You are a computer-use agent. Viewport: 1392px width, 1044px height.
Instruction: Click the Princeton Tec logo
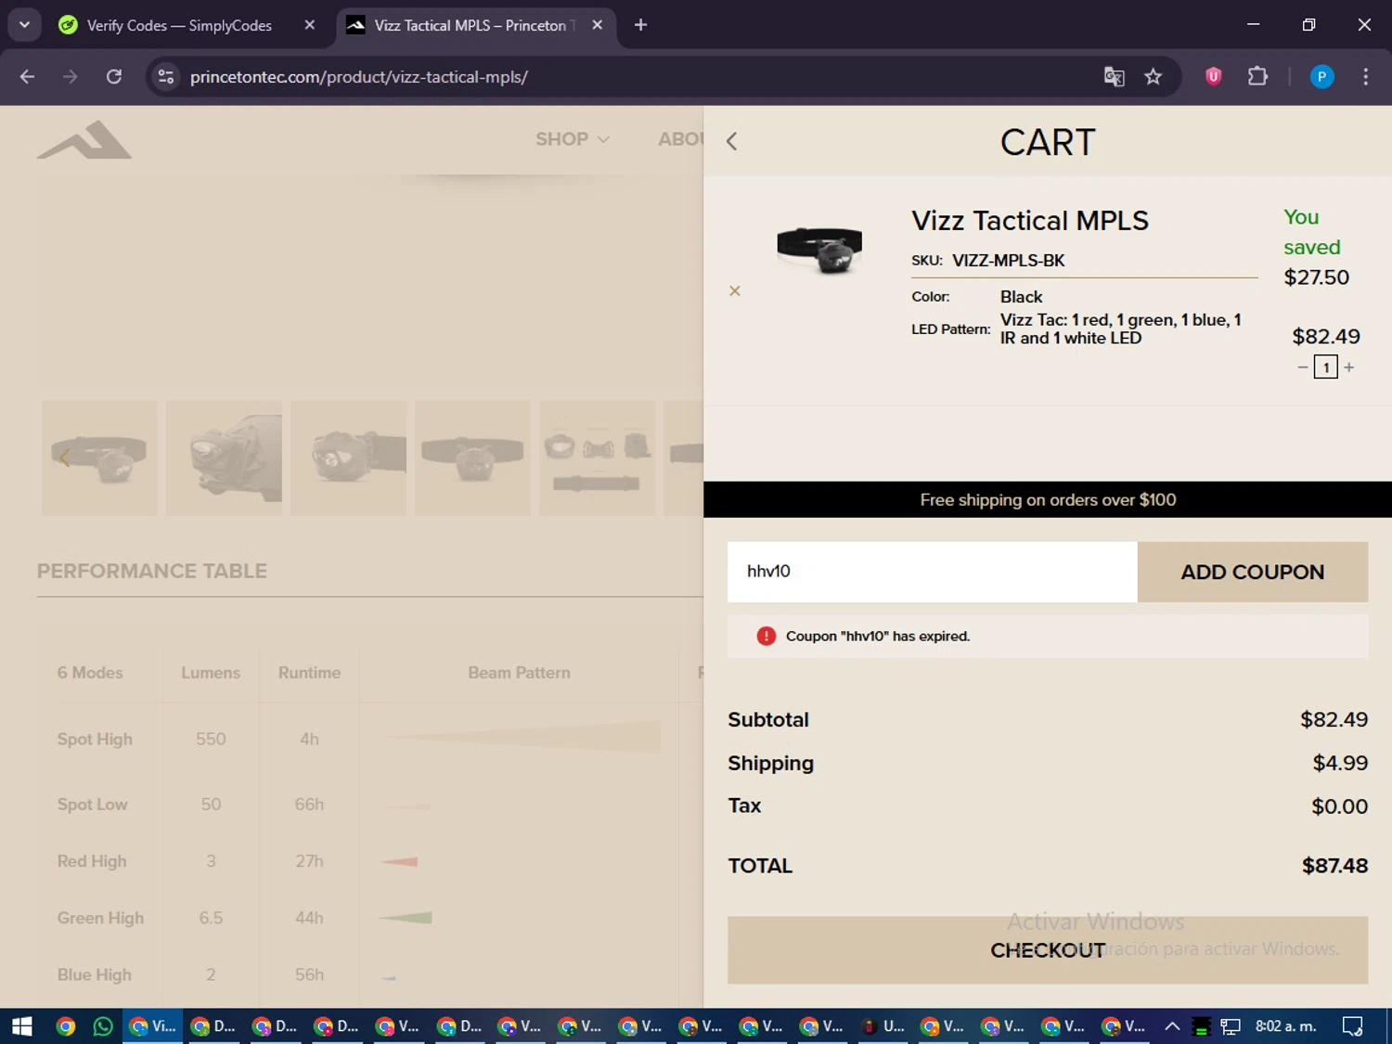coord(84,140)
